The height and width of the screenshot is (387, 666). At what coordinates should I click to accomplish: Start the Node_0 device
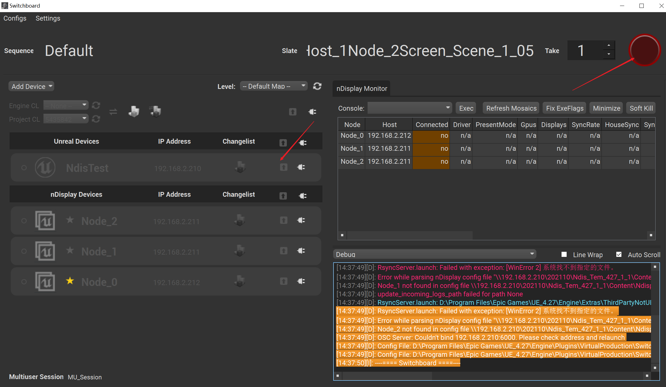(x=284, y=281)
